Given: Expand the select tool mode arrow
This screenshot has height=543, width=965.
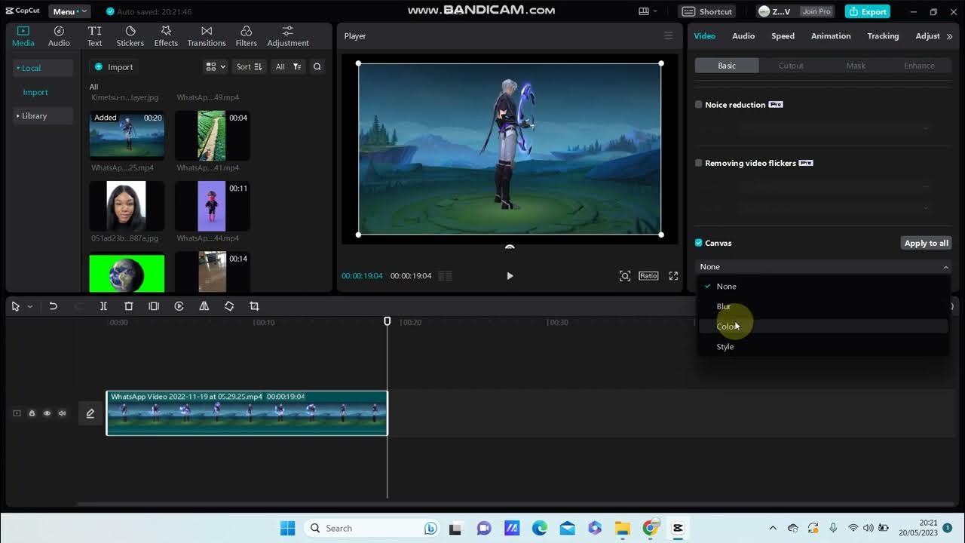Looking at the screenshot, I should [x=30, y=306].
